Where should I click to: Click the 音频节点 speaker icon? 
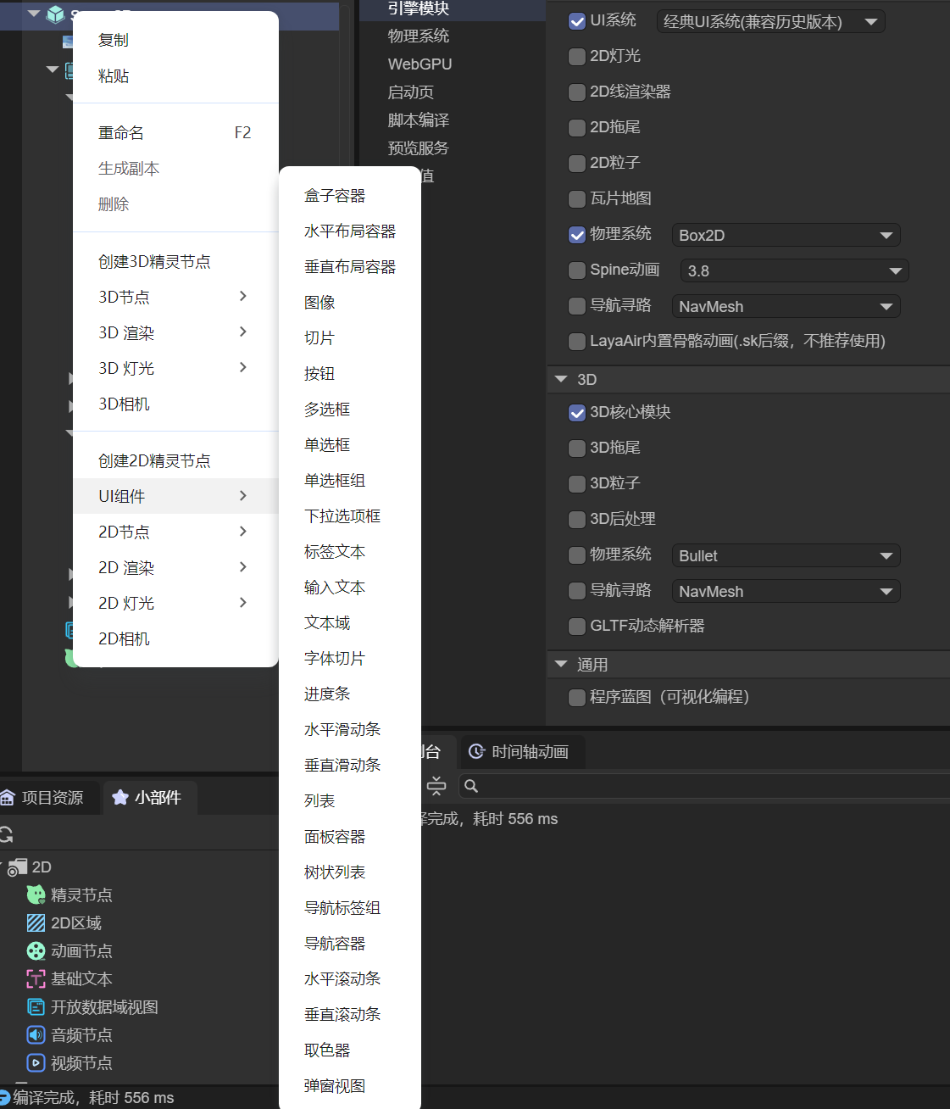coord(36,1034)
